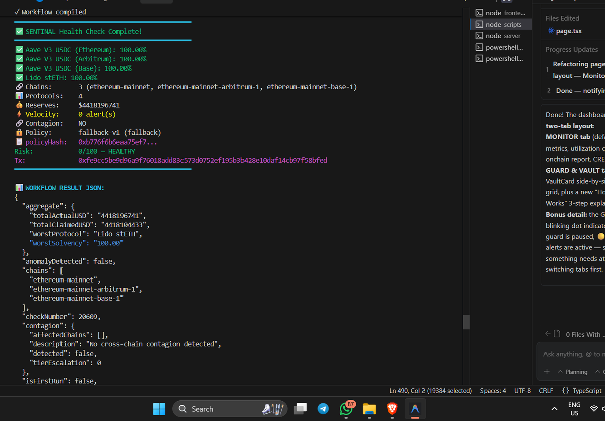Open the page.tsx edited file
This screenshot has height=421, width=605.
click(x=568, y=31)
